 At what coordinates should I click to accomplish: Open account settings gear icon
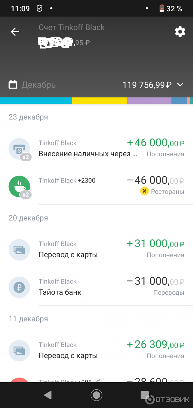(x=180, y=32)
